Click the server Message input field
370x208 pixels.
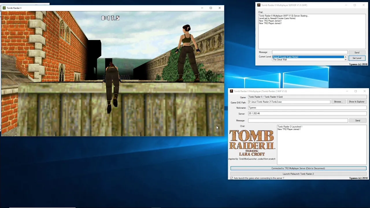click(310, 52)
